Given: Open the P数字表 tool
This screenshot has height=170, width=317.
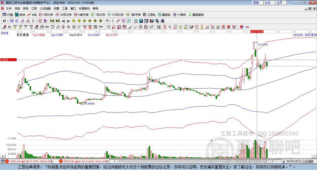Looking at the screenshot, I should pyautogui.click(x=81, y=15).
